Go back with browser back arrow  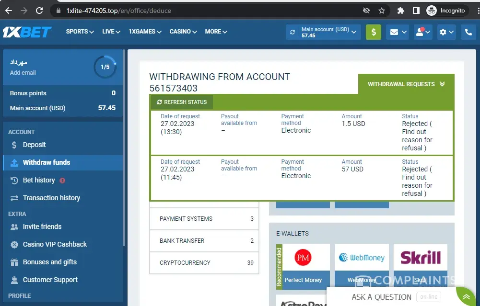9,11
